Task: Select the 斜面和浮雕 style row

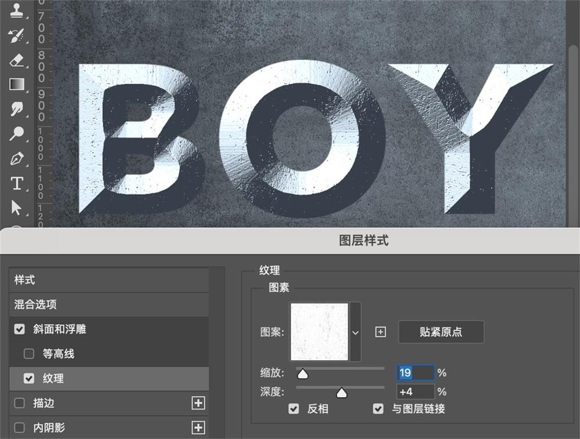Action: pos(109,329)
